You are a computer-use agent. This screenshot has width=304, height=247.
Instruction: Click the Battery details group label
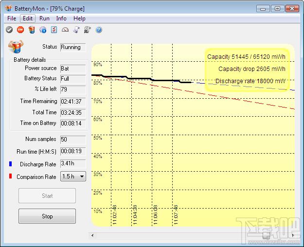30,60
